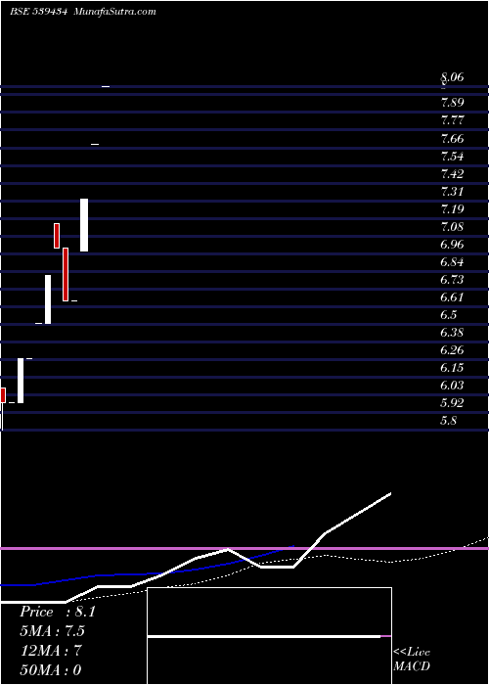The height and width of the screenshot is (685, 489).
Task: Click the small red candle near 6.03
Action: coord(3,395)
